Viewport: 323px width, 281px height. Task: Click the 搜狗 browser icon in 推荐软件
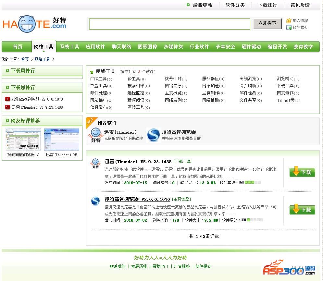point(154,135)
